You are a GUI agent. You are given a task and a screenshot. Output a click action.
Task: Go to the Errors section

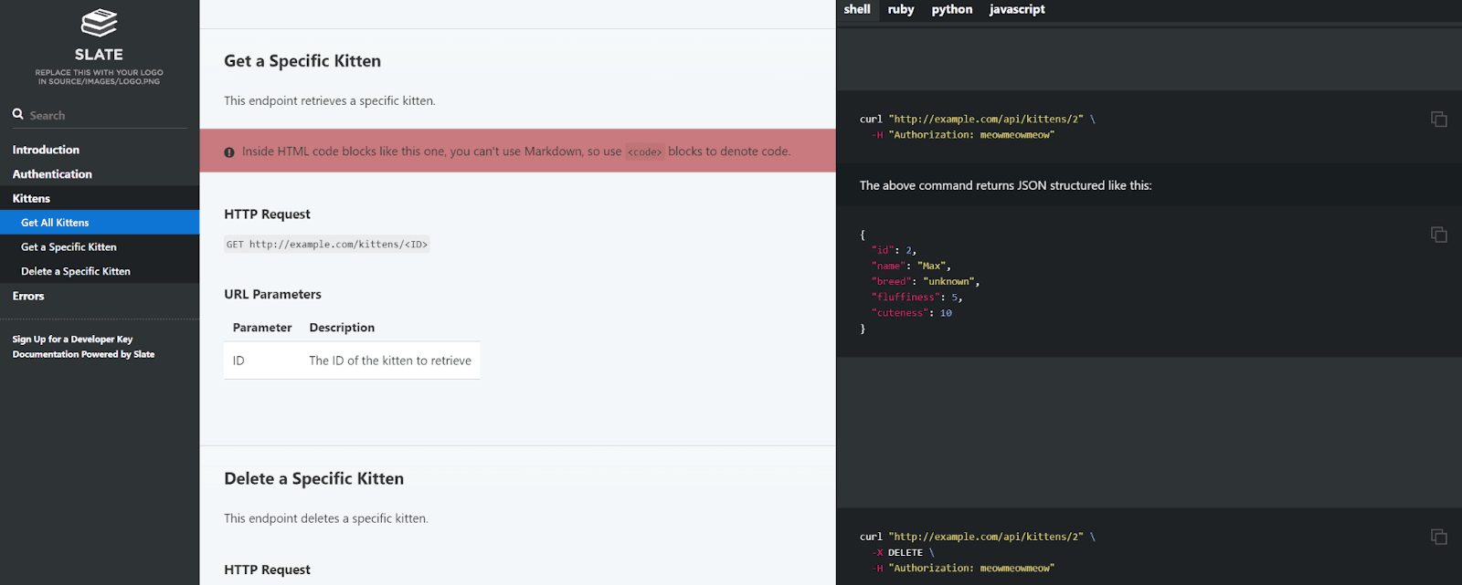[x=28, y=297]
